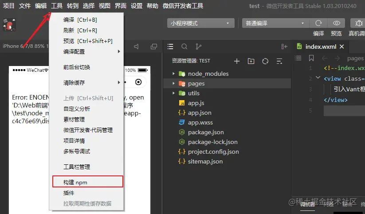This screenshot has height=214, width=365.
Task: Click the simulator capsule record button
Action: tap(138, 82)
